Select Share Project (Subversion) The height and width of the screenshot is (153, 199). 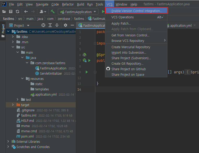click(136, 58)
